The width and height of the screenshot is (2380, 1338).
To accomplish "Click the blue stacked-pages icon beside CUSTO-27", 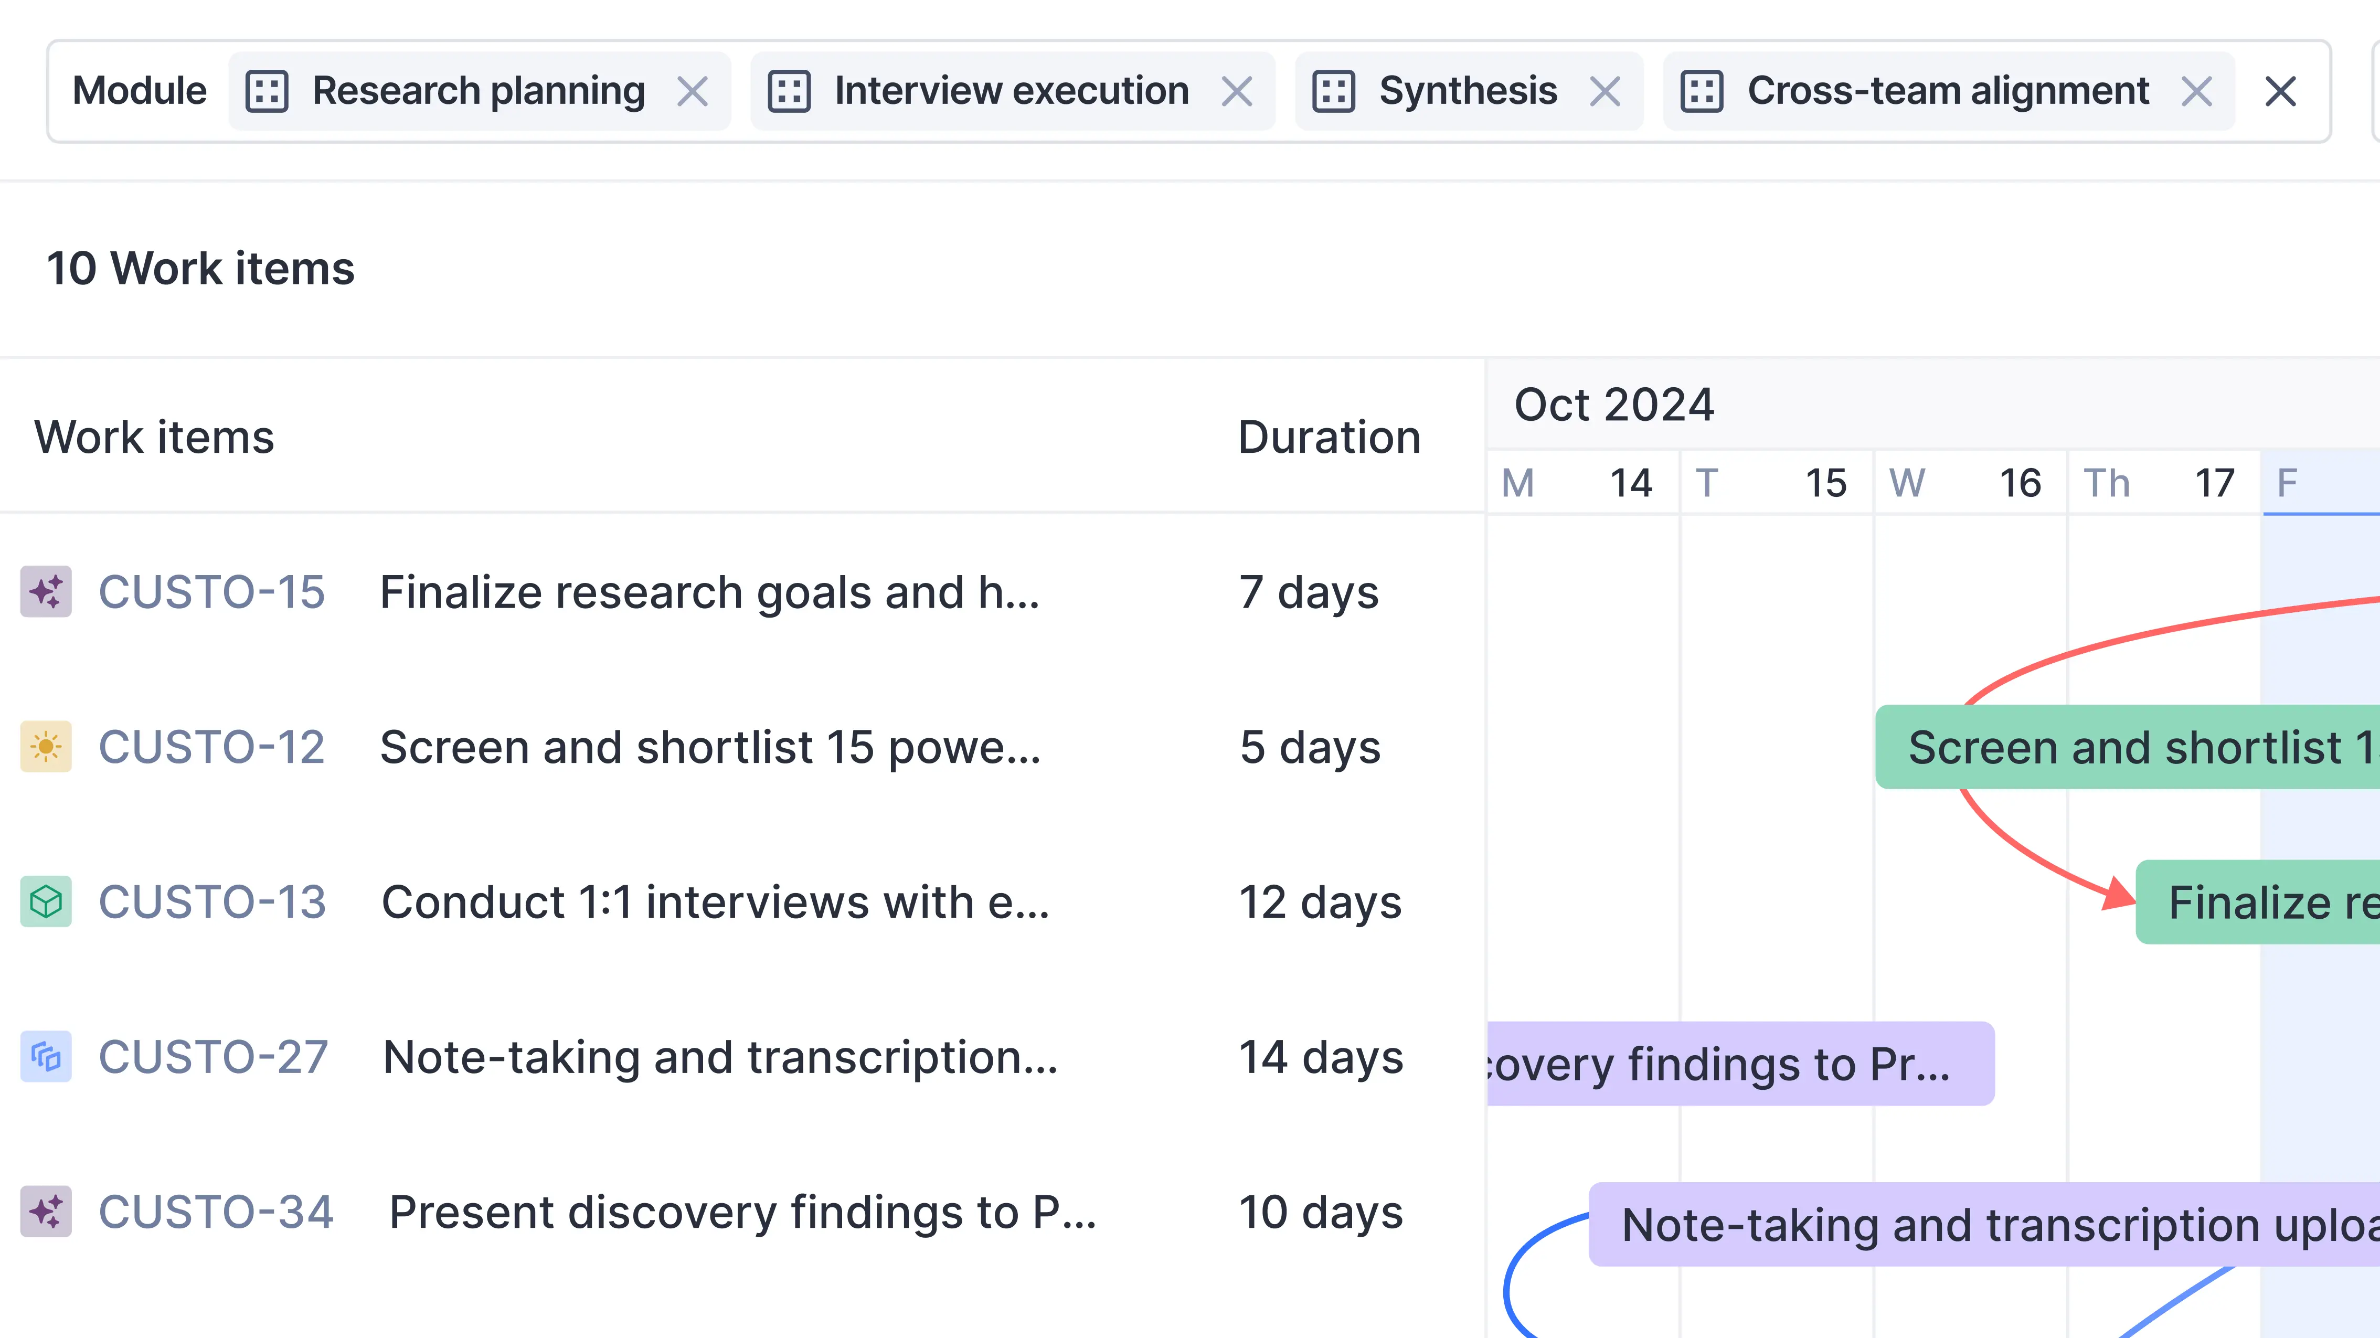I will tap(46, 1056).
